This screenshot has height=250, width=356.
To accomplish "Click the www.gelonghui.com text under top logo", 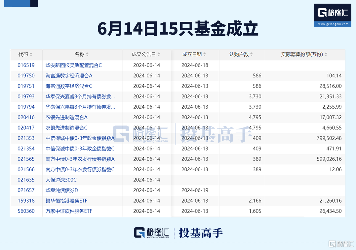I will (x=333, y=23).
